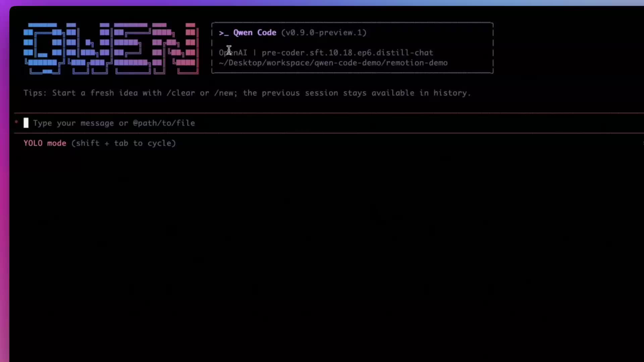Click the red asterisk prompt marker
The height and width of the screenshot is (362, 644).
pos(16,122)
